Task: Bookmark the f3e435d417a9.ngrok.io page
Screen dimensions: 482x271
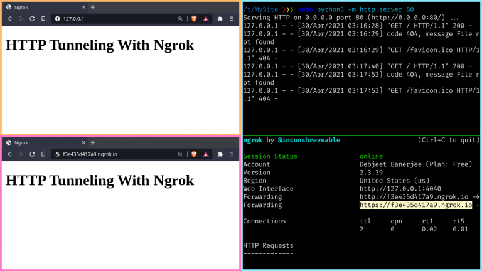Action: [x=43, y=154]
